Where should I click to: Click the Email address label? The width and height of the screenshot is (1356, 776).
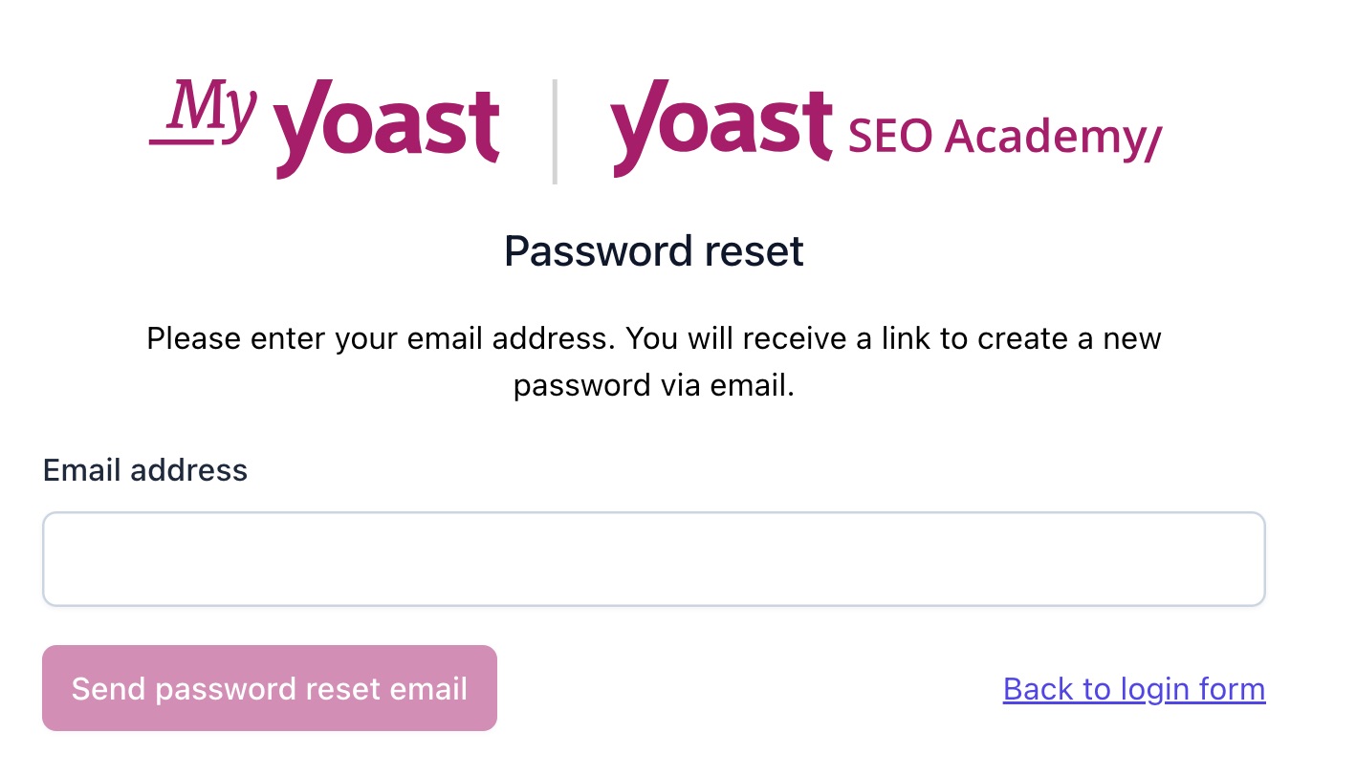pos(145,470)
